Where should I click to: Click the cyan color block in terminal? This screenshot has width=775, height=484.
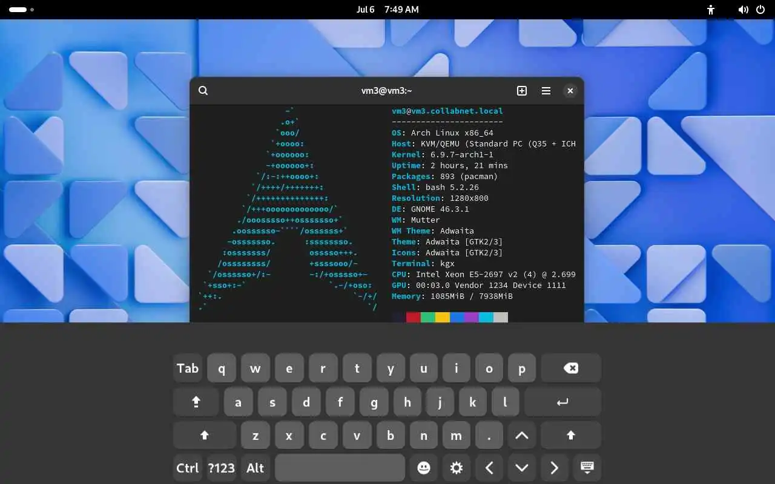486,318
